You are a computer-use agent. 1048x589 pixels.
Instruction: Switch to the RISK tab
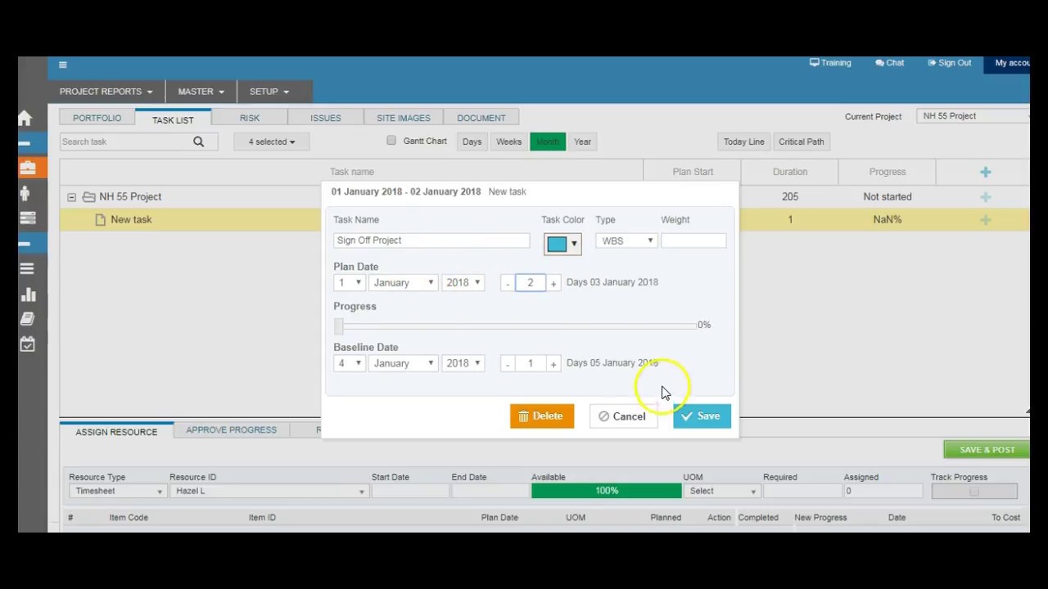click(250, 118)
